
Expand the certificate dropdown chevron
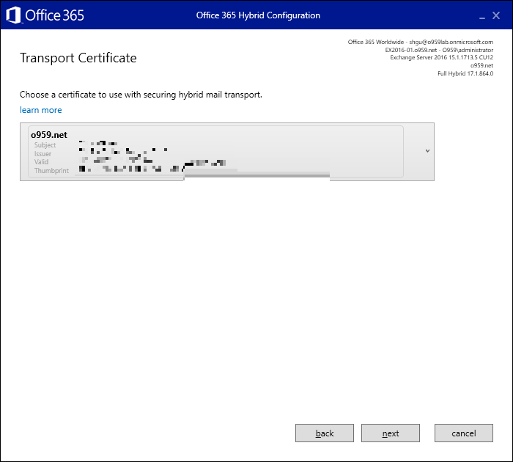(427, 151)
